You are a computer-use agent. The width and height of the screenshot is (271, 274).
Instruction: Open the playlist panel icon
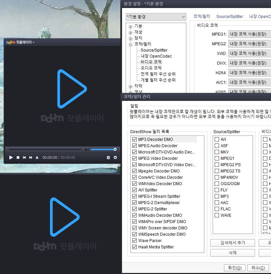pyautogui.click(x=108, y=157)
